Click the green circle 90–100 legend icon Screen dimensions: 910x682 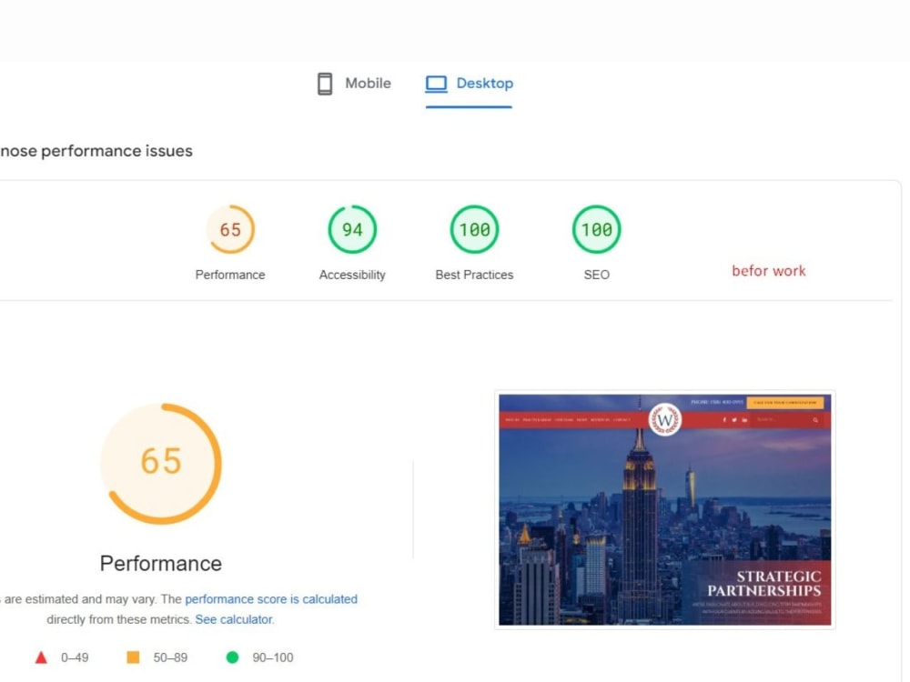(232, 657)
